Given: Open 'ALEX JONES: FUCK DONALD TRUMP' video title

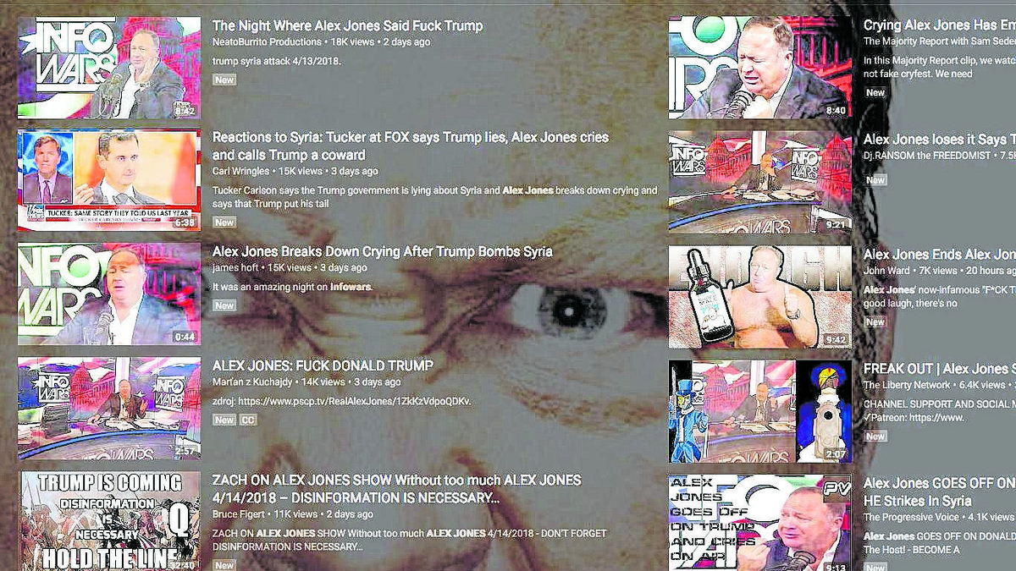Looking at the screenshot, I should pos(323,365).
